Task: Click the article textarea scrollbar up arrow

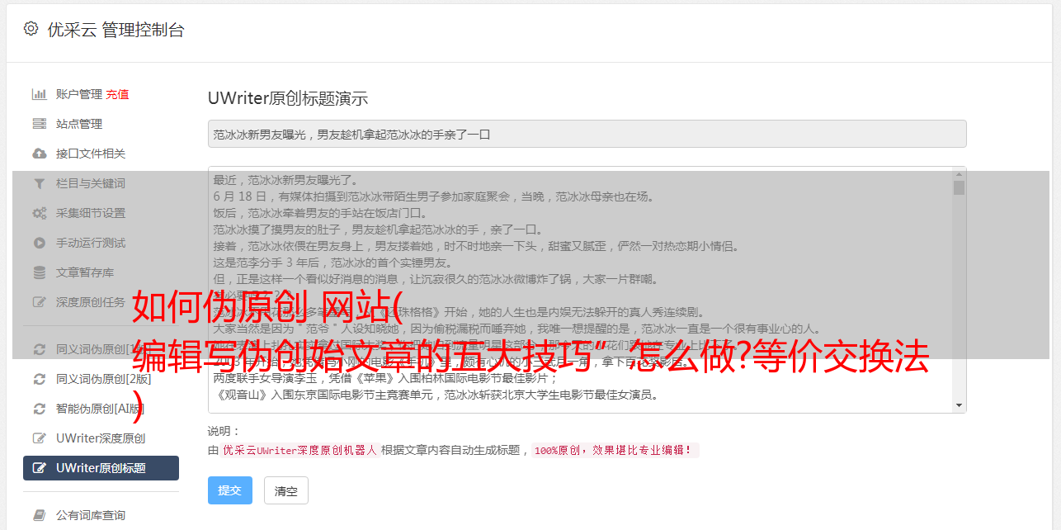Action: click(x=959, y=174)
